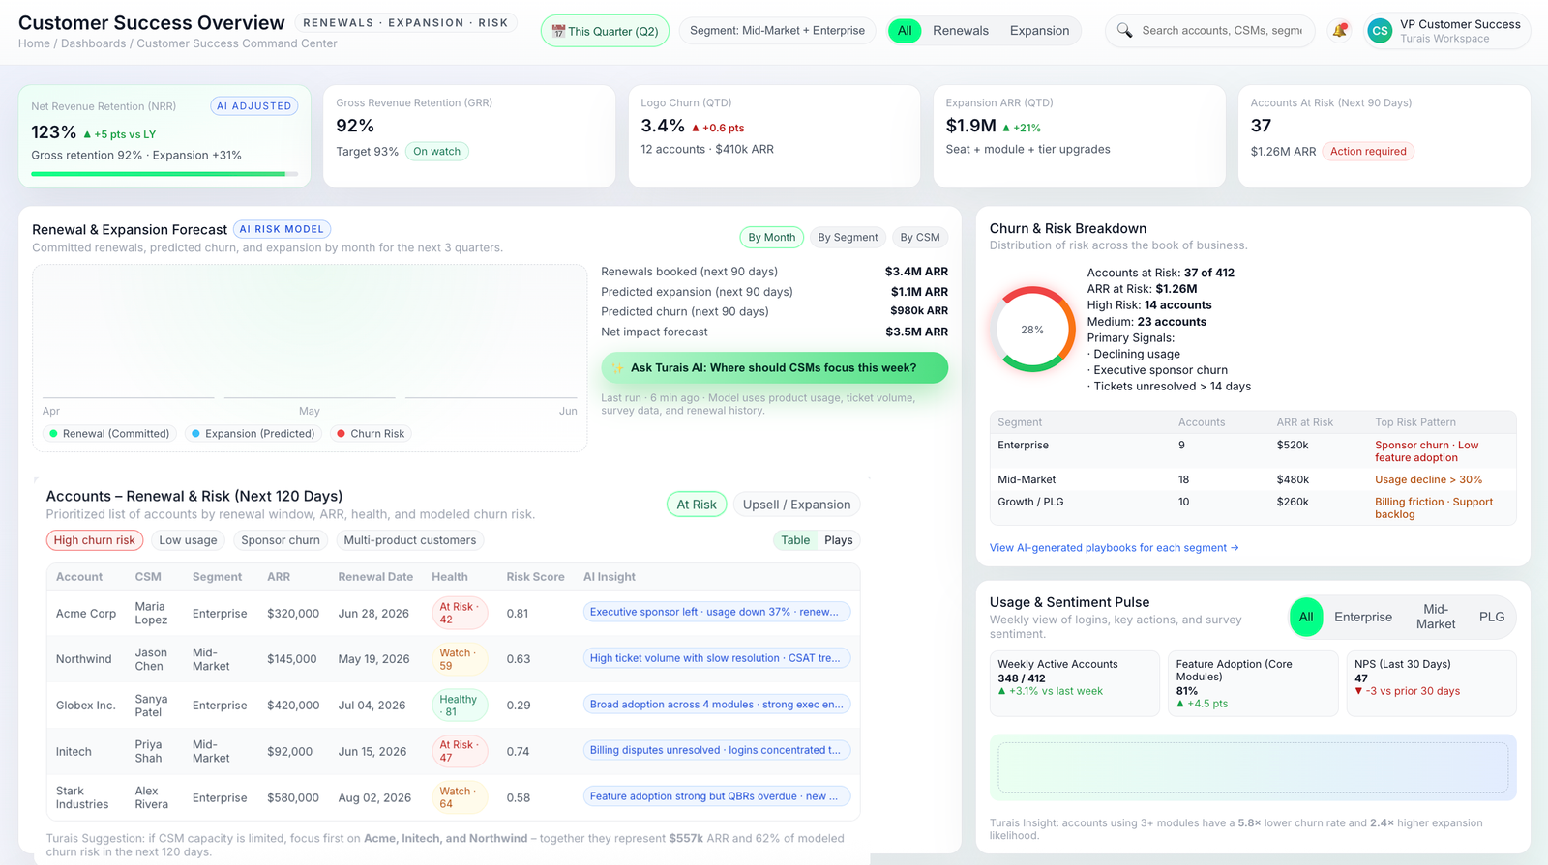The image size is (1548, 865).
Task: Click the On watch status pill
Action: coord(436,151)
